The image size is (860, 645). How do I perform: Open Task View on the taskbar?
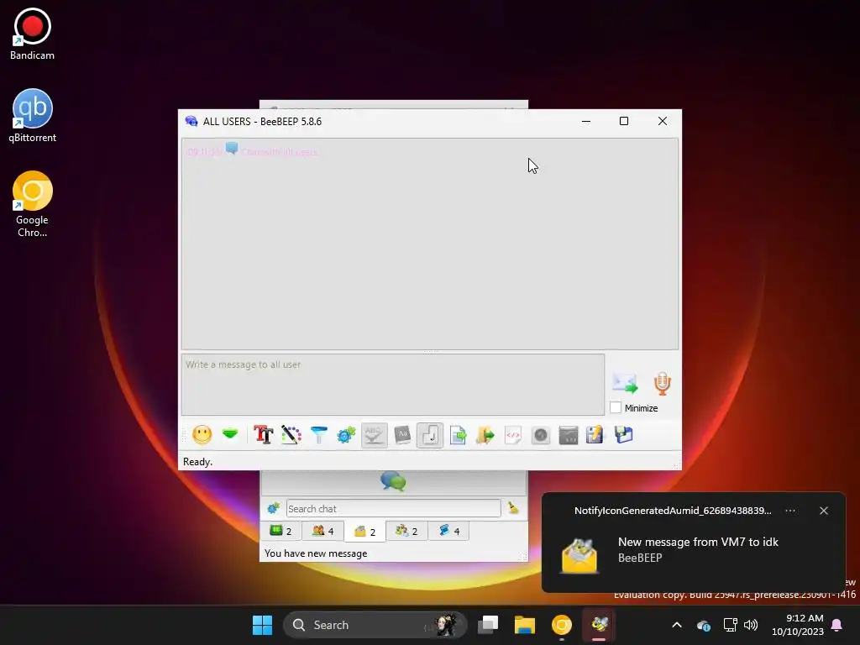488,625
